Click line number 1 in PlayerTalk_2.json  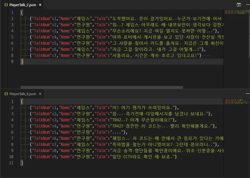[12, 13]
